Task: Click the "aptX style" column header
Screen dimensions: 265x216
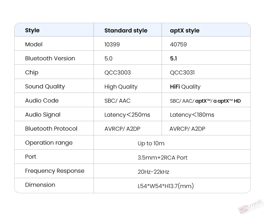Action: click(x=185, y=30)
